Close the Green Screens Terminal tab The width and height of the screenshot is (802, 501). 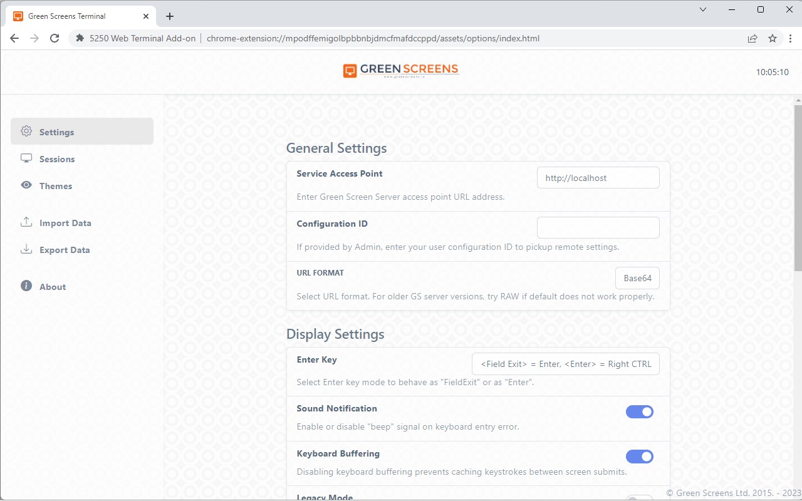tap(145, 16)
